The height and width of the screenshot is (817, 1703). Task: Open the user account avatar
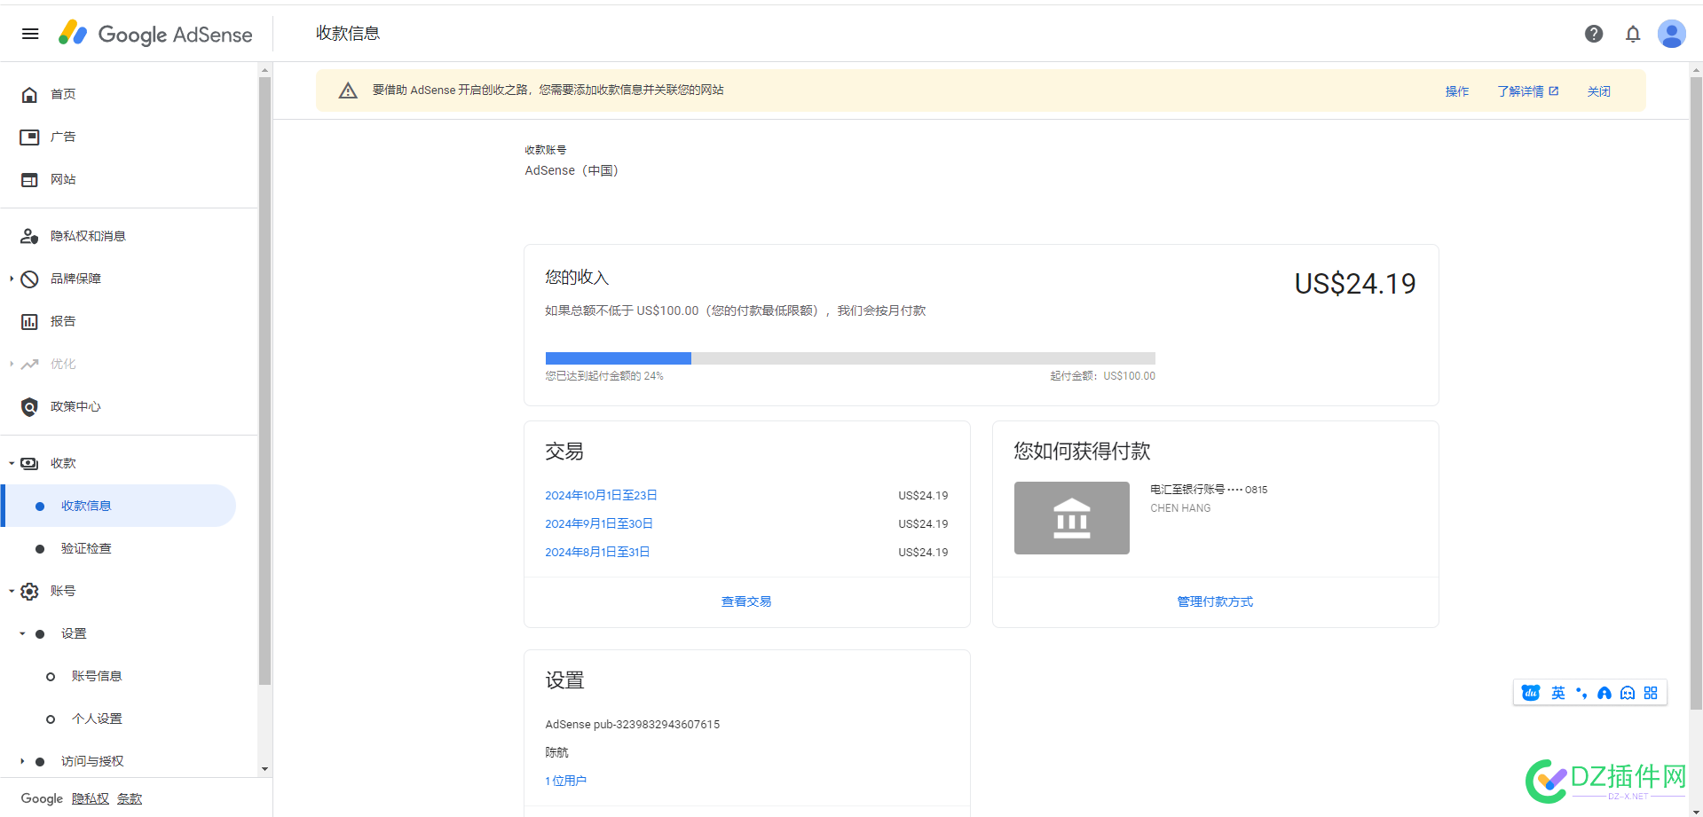(1672, 34)
